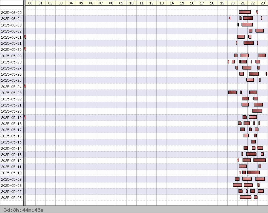Click the midnight activity marker on 2025-05-30
Viewport: 268px width, 213px height.
point(25,49)
